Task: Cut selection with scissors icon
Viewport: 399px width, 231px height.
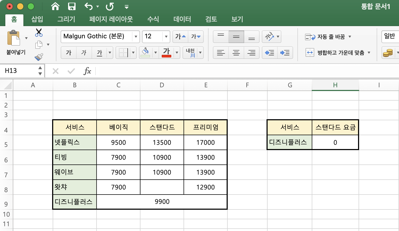Action: [x=39, y=33]
